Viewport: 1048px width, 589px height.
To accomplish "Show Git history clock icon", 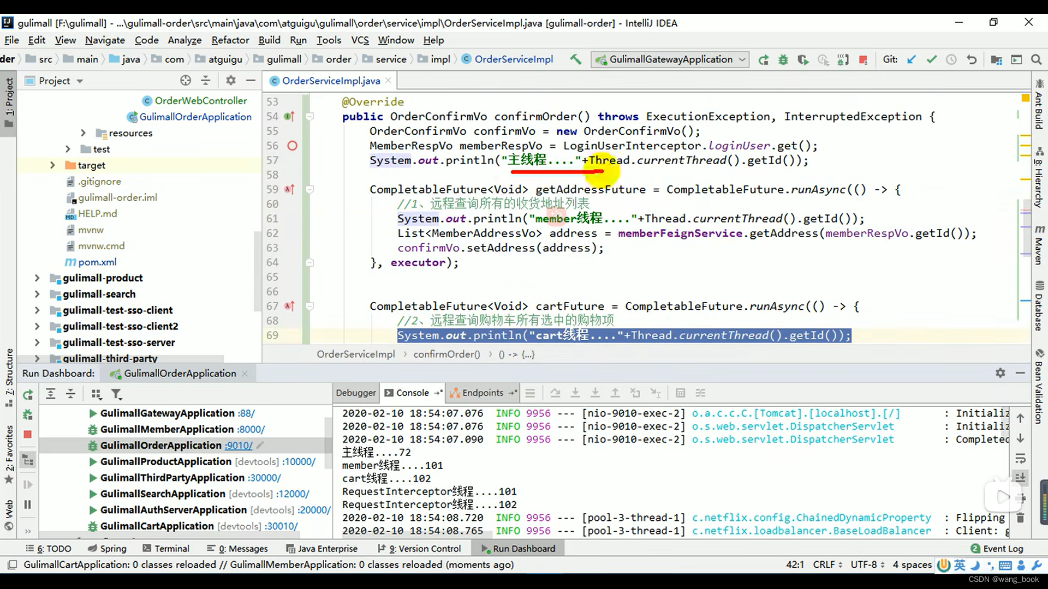I will click(951, 59).
